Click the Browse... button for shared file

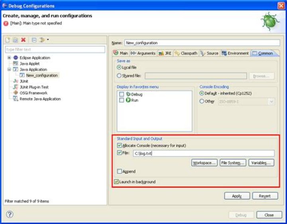coord(261,76)
